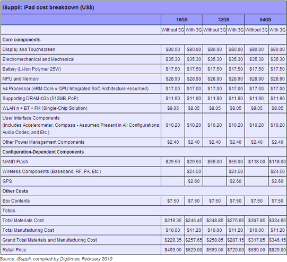Viewport: 287px width, 262px height.
Task: Click the $248.85 Total Materials Cost value
Action: pyautogui.click(x=214, y=221)
